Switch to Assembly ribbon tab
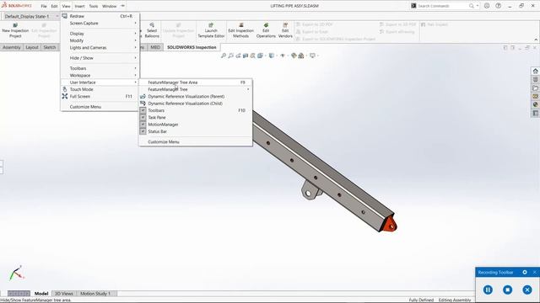Image resolution: width=540 pixels, height=303 pixels. 12,47
